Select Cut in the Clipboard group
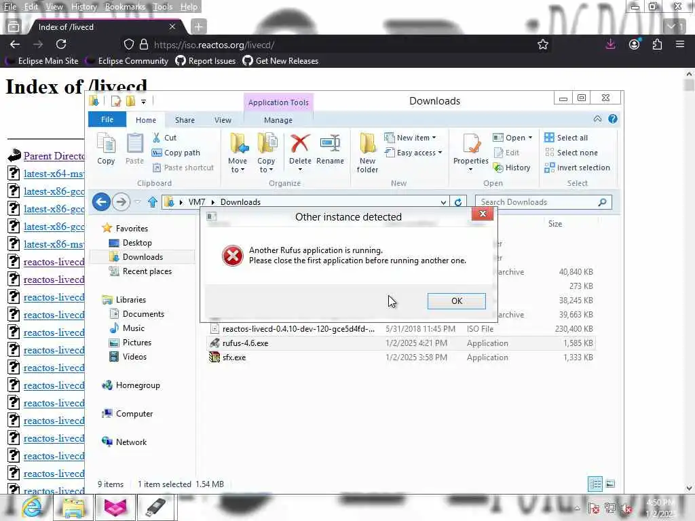695x521 pixels. pyautogui.click(x=164, y=138)
